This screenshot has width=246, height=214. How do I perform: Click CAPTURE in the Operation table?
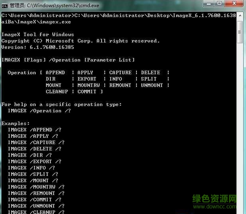[120, 73]
